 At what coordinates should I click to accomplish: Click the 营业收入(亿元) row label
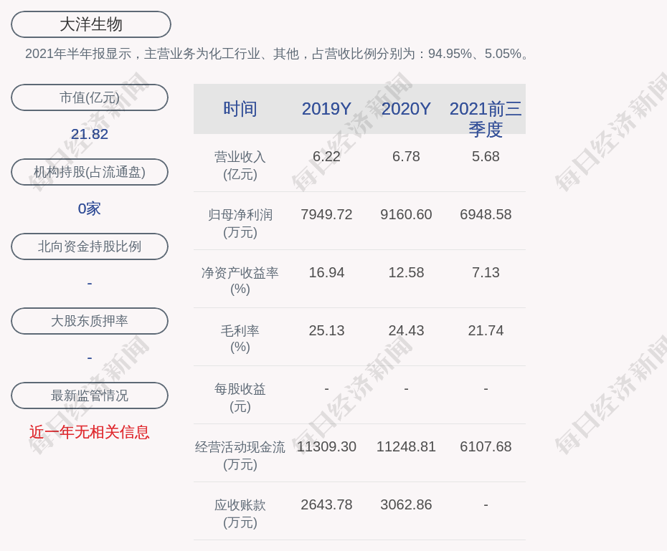pos(240,166)
